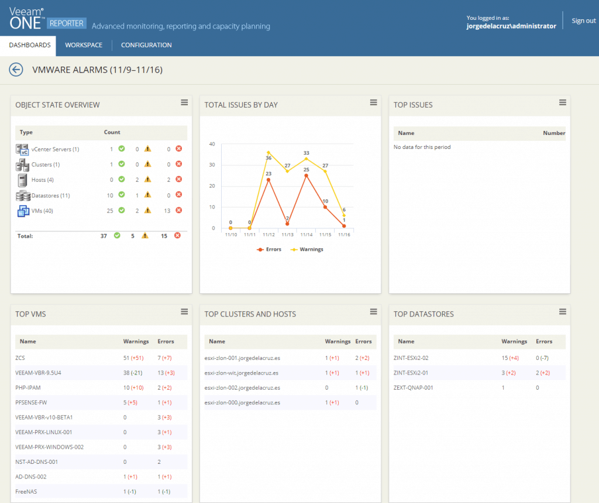Click username jorgedelacruz\administrator

tap(511, 26)
